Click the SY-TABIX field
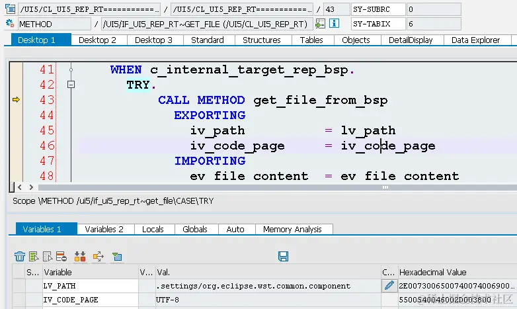The height and width of the screenshot is (309, 517). [378, 24]
